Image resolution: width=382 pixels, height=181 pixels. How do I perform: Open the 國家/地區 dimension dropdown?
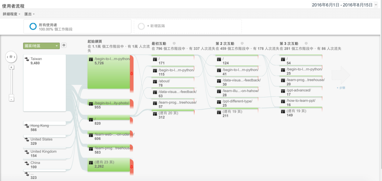click(41, 46)
